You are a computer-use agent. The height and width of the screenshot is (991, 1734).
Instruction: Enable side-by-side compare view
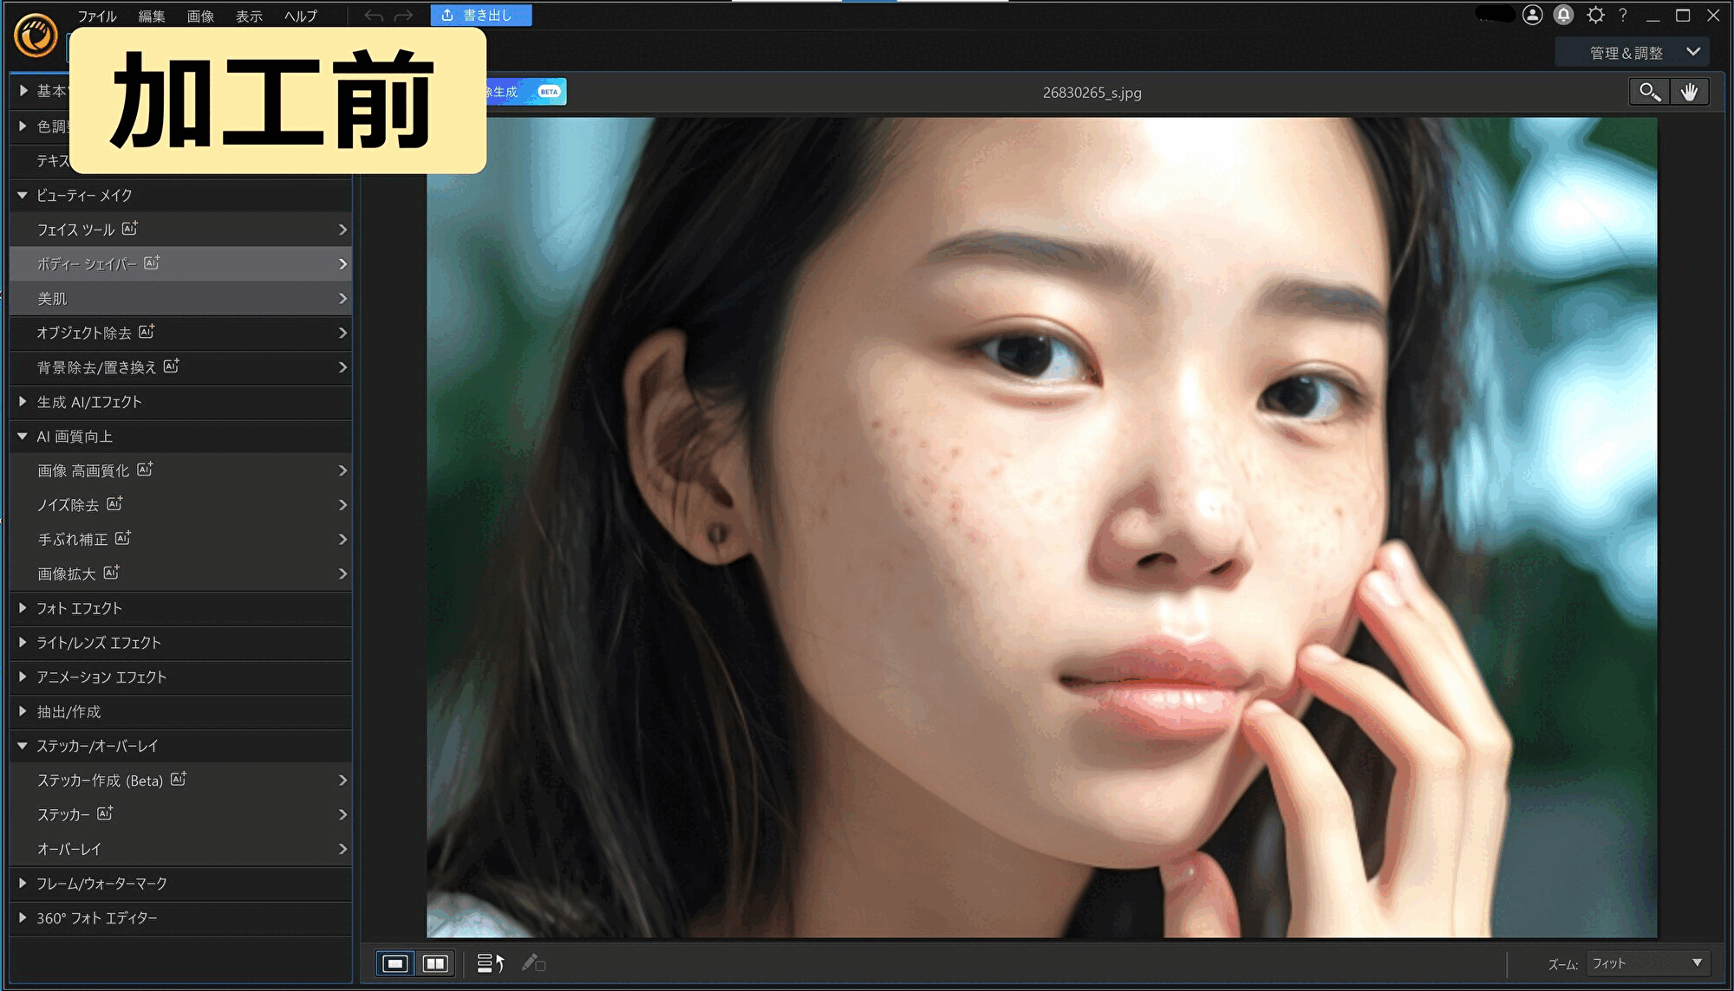[x=436, y=962]
